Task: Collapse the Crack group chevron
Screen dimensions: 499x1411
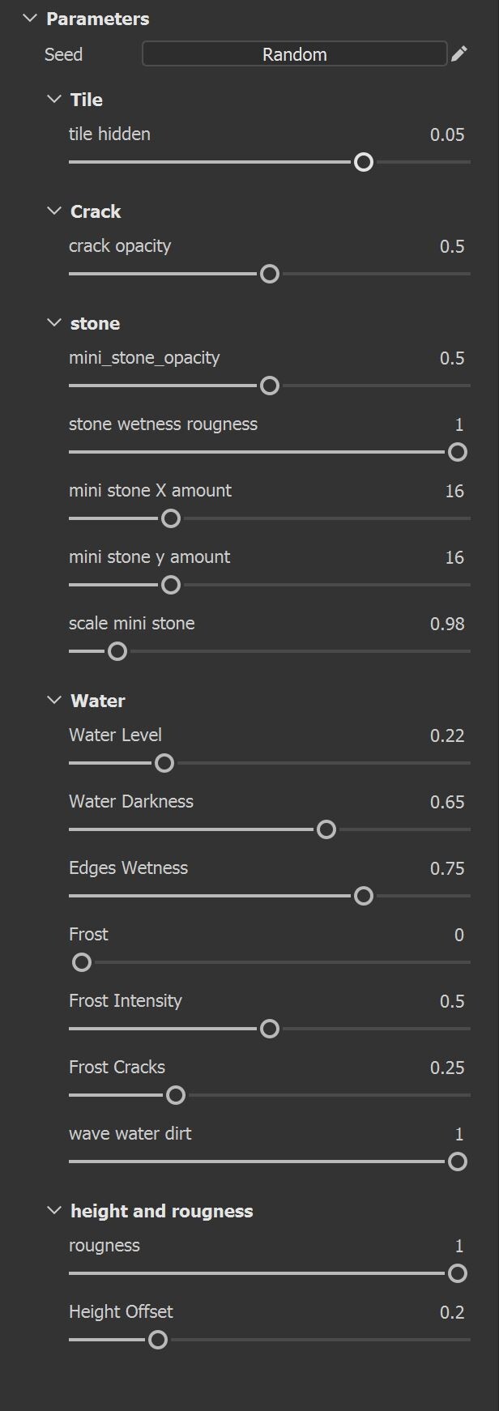Action: tap(54, 211)
